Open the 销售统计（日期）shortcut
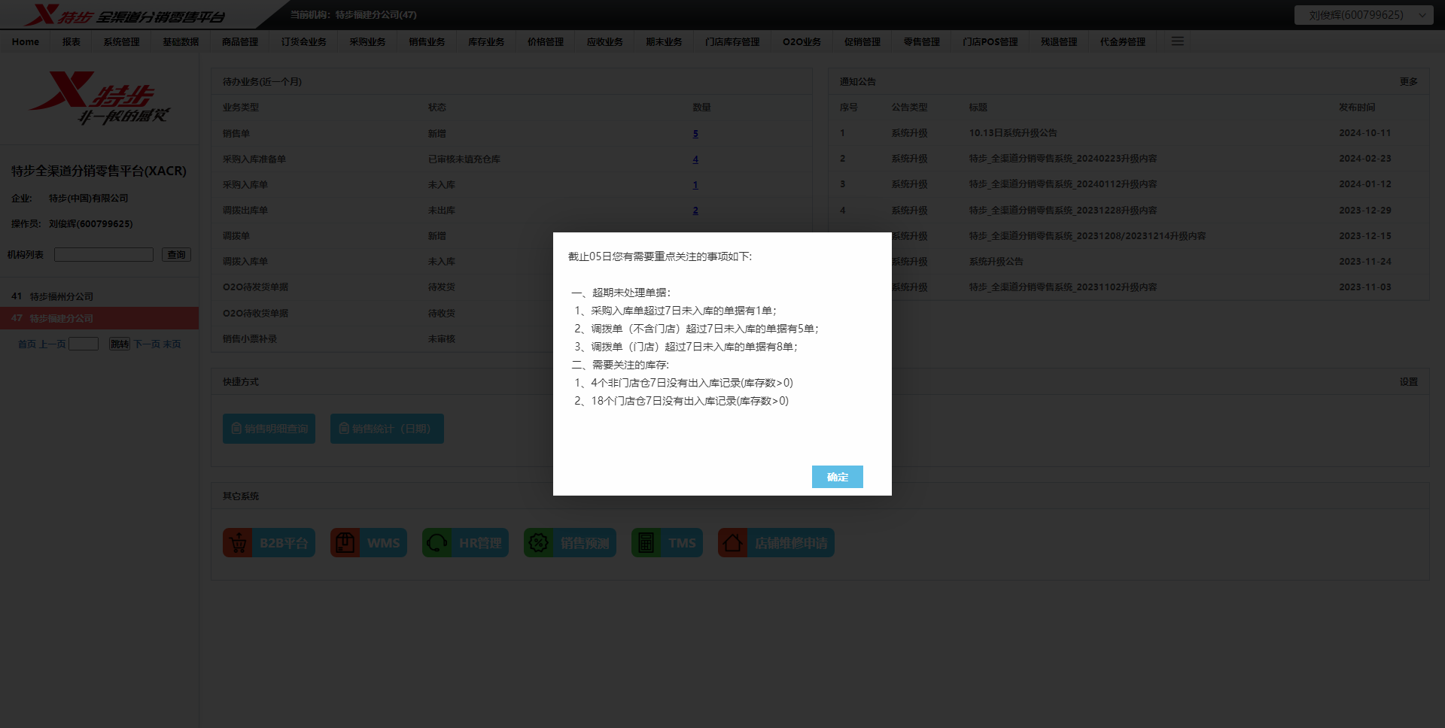The width and height of the screenshot is (1445, 728). tap(387, 429)
